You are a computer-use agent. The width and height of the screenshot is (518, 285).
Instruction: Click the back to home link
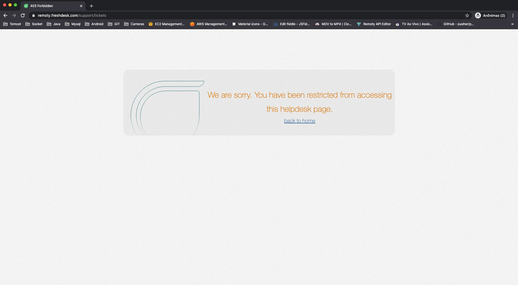point(299,121)
